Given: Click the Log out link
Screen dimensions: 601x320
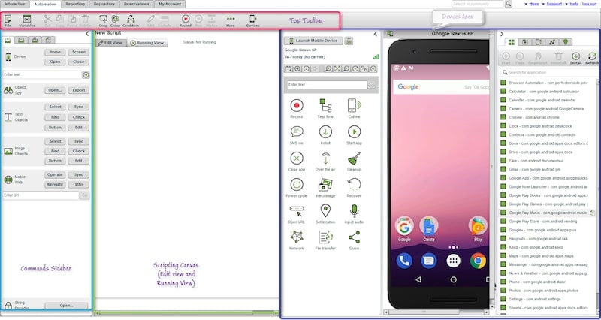Looking at the screenshot, I should [589, 4].
